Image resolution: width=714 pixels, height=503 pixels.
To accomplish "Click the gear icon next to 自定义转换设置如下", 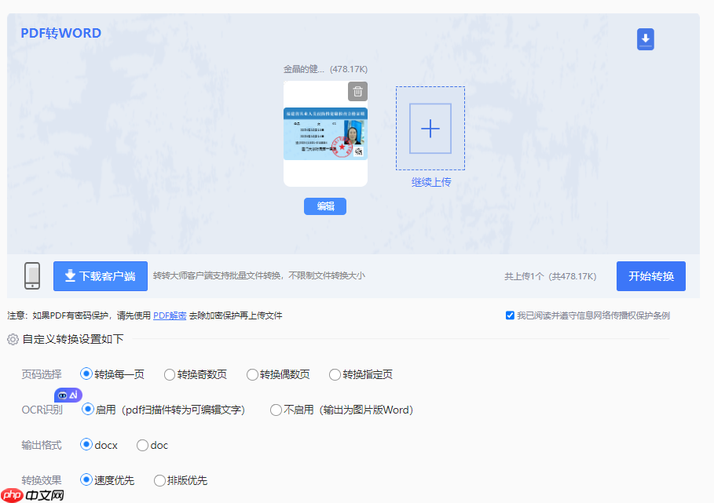I will tap(12, 339).
